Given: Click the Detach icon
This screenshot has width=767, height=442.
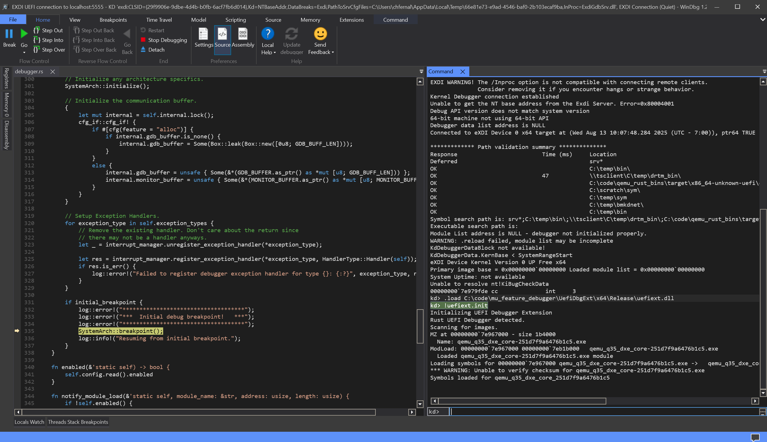Looking at the screenshot, I should 143,50.
